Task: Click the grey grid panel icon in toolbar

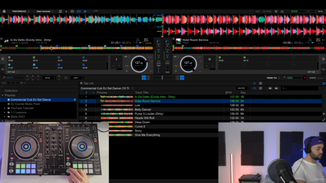Action: click(72, 11)
